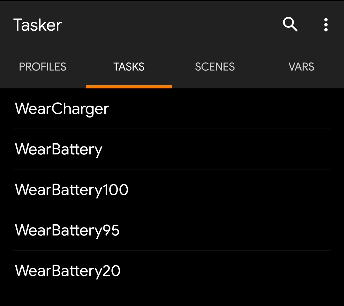Pick the last listed task, WearBattery20

click(68, 271)
